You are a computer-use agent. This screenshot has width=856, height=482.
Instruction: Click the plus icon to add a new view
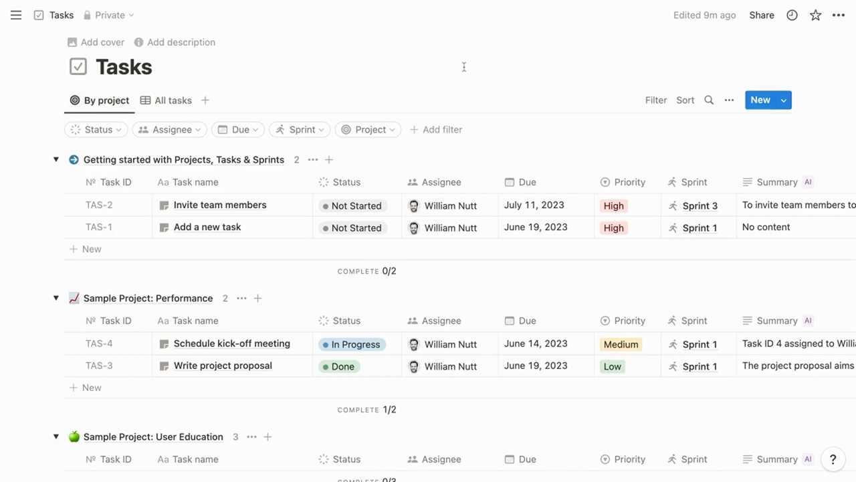[x=205, y=100]
